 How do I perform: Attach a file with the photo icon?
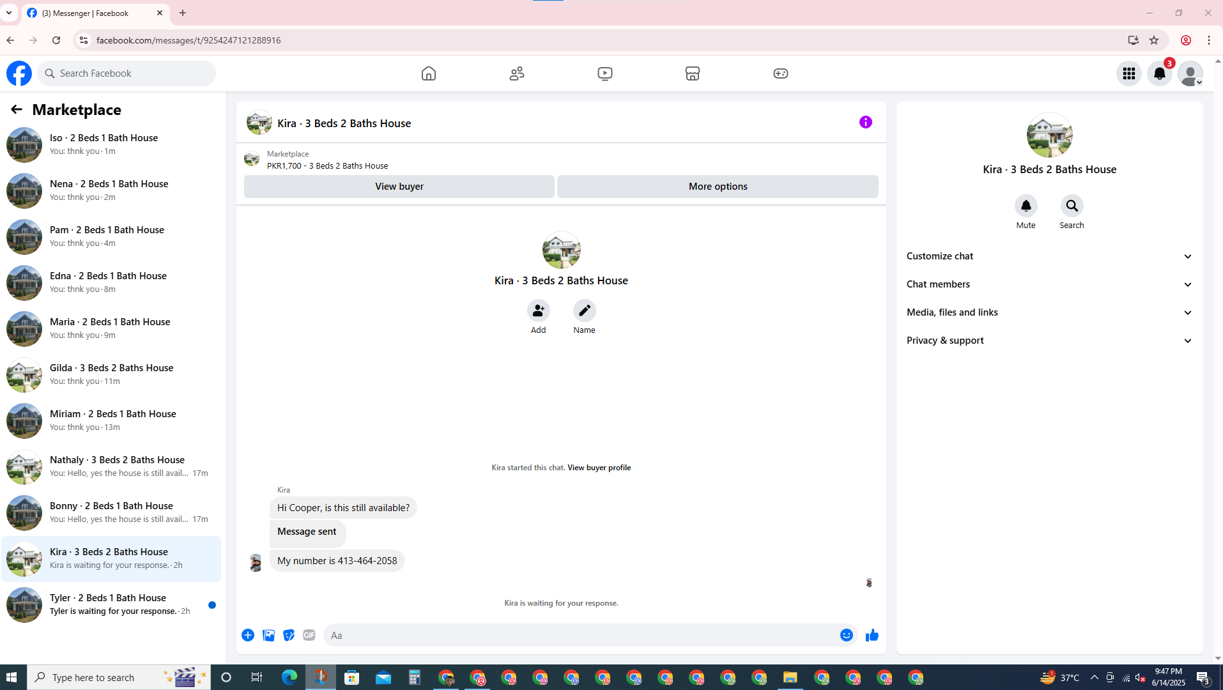click(x=268, y=635)
